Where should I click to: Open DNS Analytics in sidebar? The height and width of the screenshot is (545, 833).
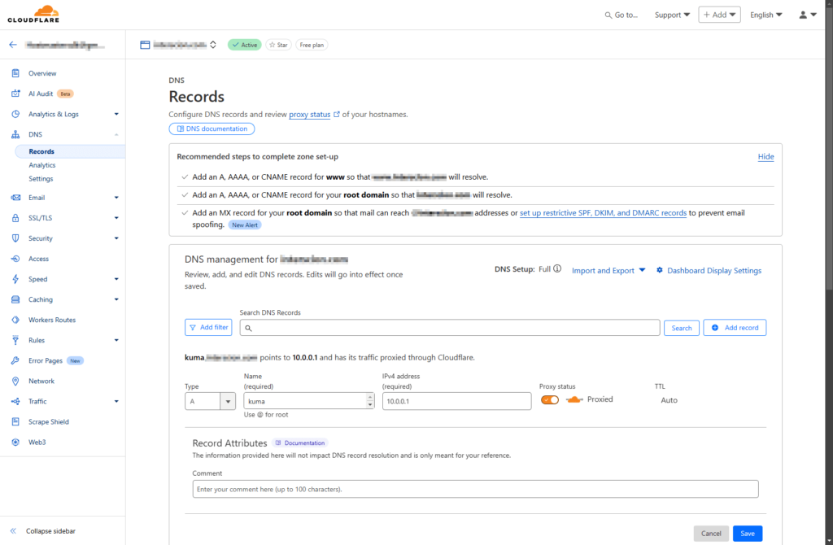pos(42,165)
